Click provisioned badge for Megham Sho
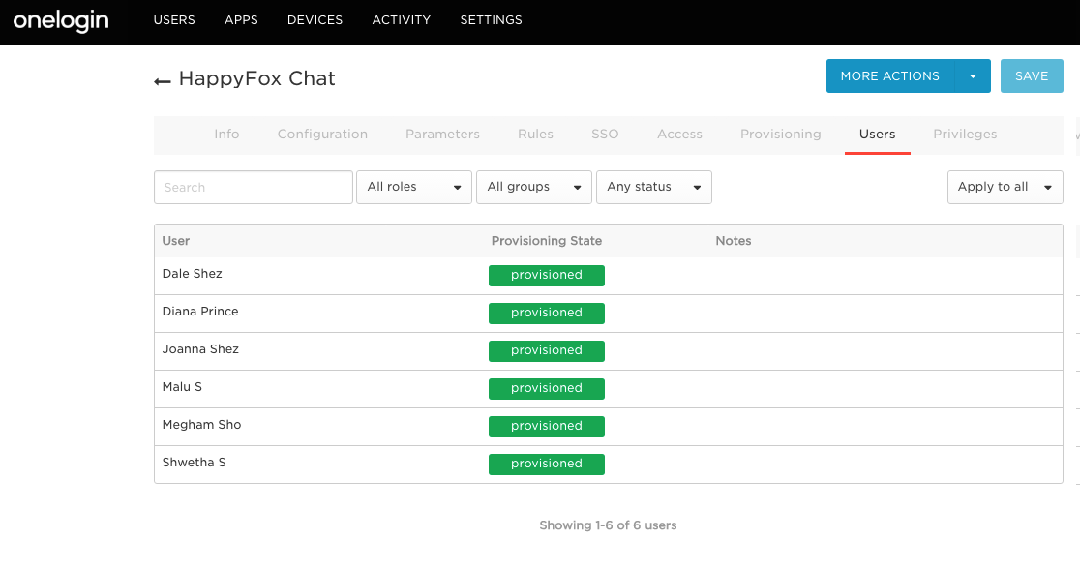The height and width of the screenshot is (570, 1080). [546, 427]
